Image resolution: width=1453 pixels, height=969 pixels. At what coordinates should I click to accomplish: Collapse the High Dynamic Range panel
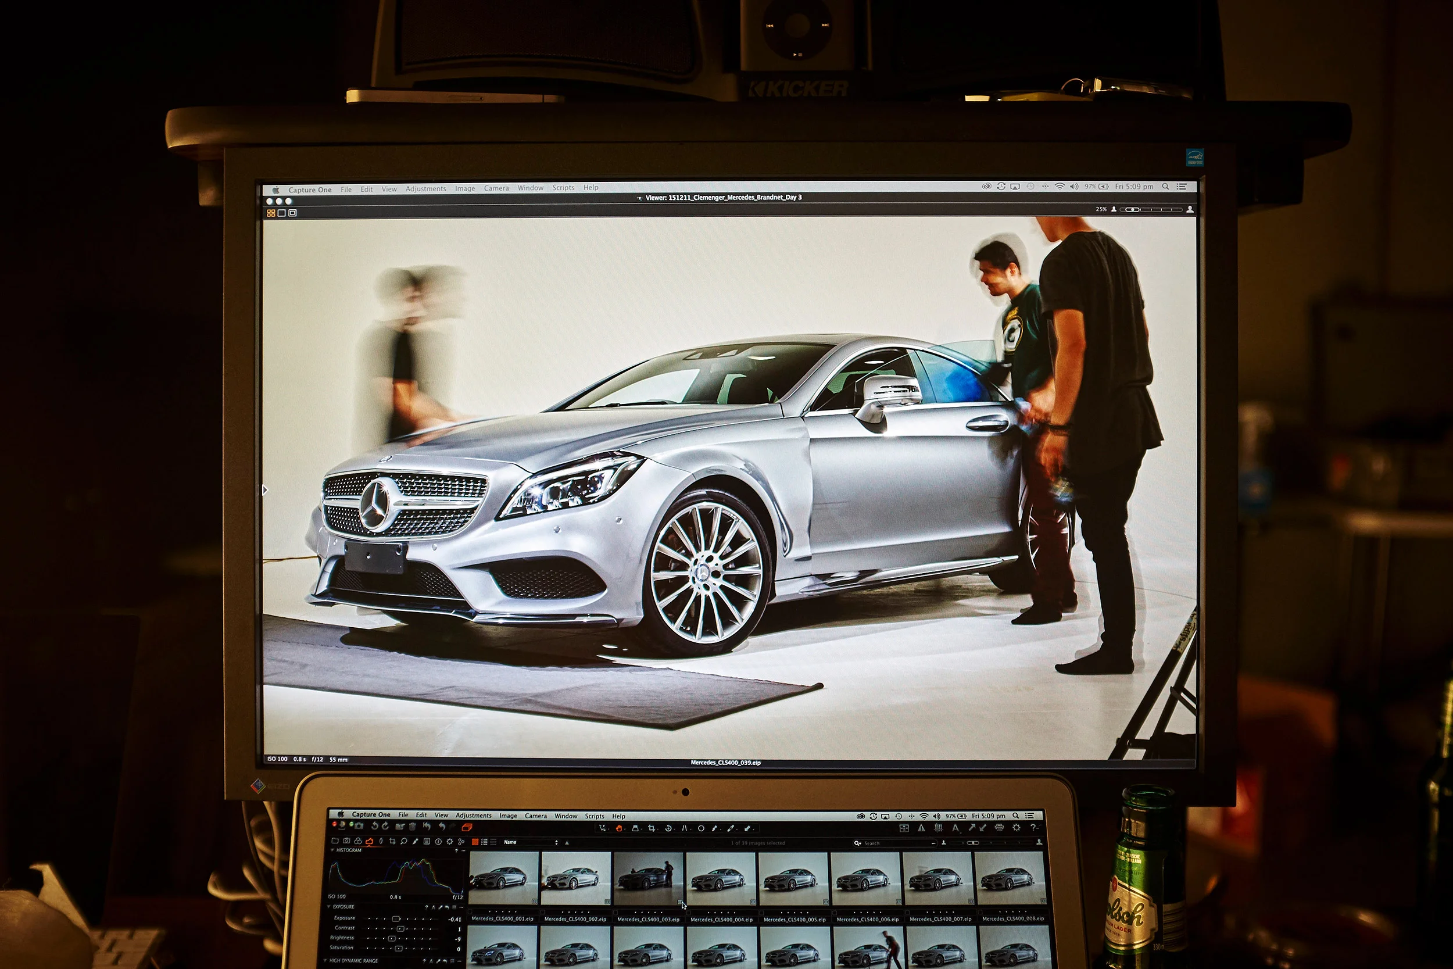(325, 961)
